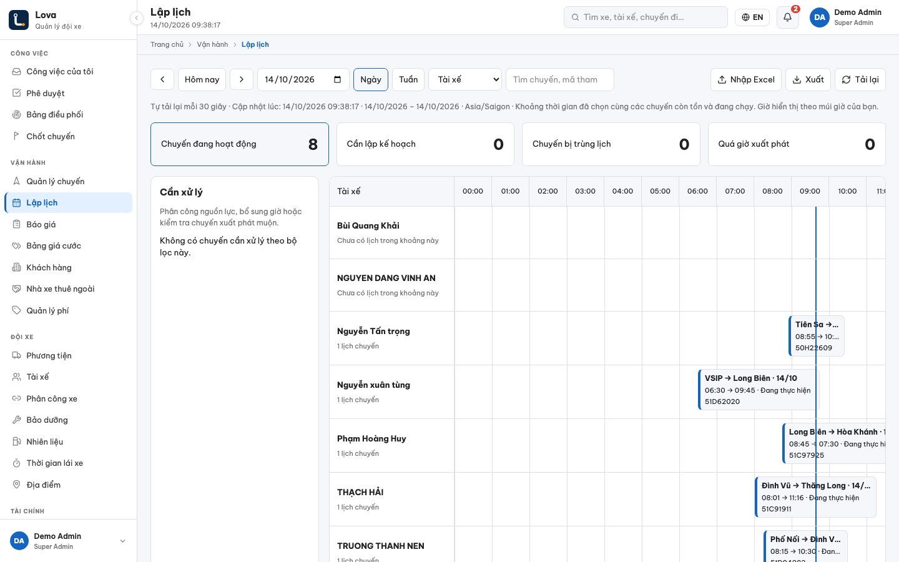The image size is (899, 562).
Task: Select the Tuần view toggle
Action: [408, 79]
